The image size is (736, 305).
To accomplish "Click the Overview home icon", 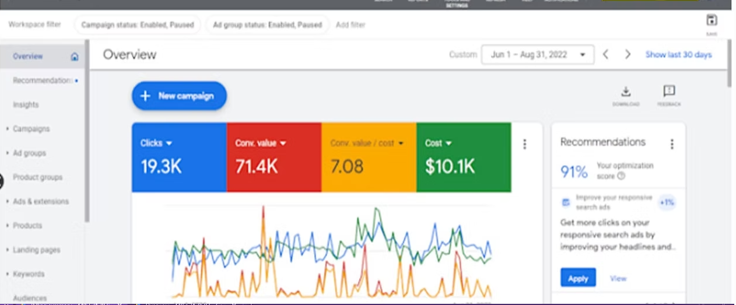I will click(x=74, y=57).
